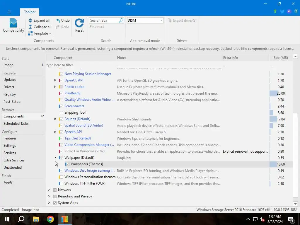Sort by the Component column header
This screenshot has height=225, width=300.
(x=81, y=58)
